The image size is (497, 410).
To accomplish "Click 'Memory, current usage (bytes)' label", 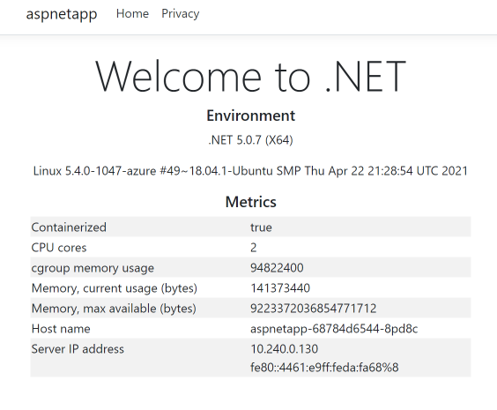I will tap(114, 288).
